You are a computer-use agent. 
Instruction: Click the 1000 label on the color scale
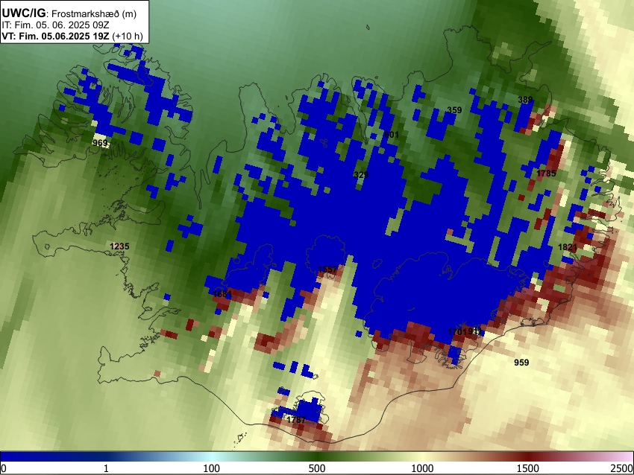pos(422,468)
